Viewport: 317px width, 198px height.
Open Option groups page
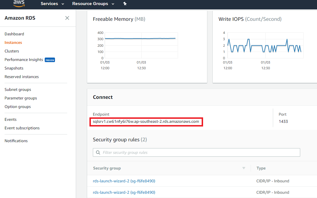click(18, 107)
